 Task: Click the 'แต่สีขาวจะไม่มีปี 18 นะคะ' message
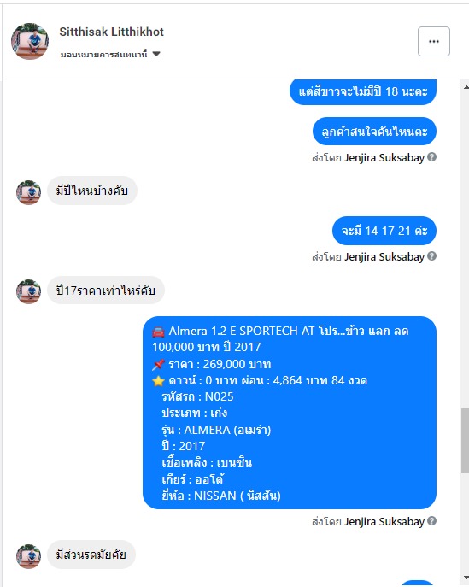coord(363,91)
